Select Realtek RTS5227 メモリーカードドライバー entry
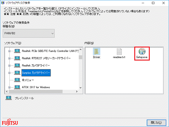This screenshot has width=169, height=127. 46,58
